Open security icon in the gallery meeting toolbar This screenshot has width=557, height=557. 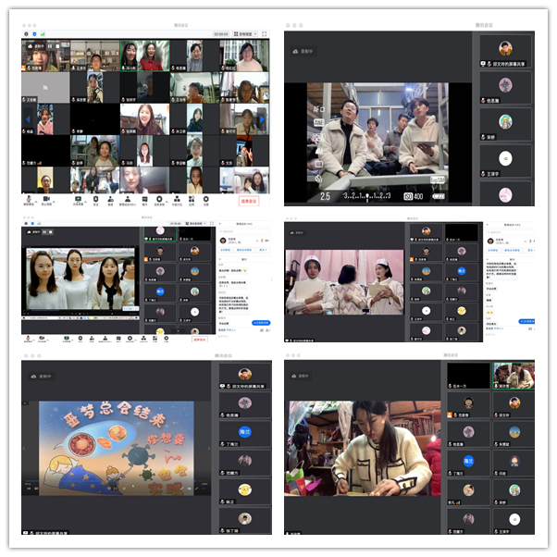click(x=94, y=200)
